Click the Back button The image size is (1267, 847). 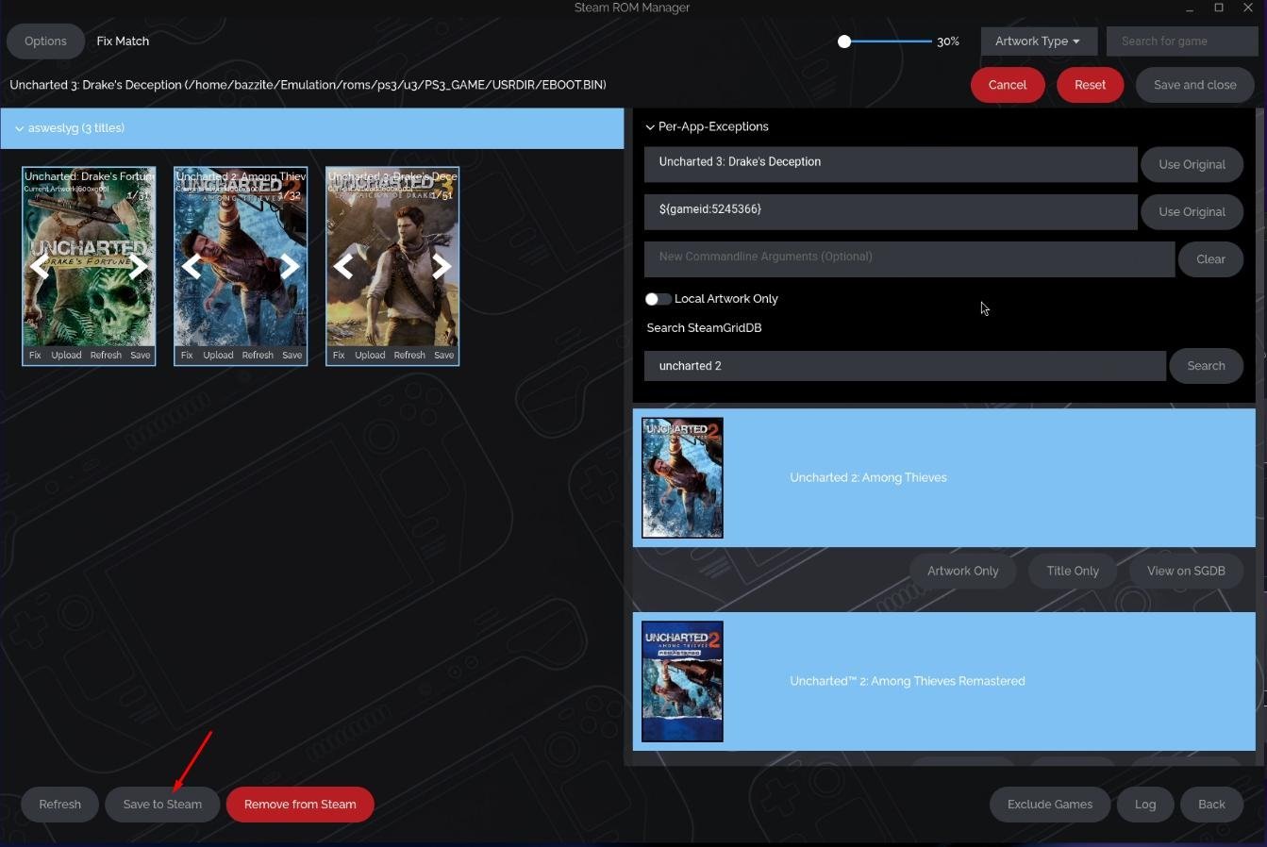(1211, 805)
